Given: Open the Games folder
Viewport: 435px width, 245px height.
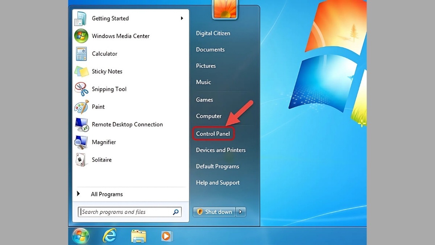Looking at the screenshot, I should [x=204, y=99].
